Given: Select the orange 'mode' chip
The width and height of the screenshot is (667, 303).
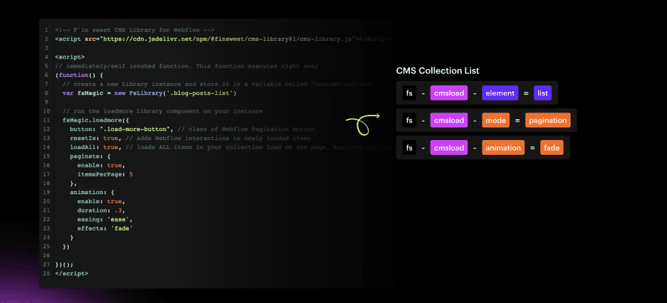Looking at the screenshot, I should 496,121.
